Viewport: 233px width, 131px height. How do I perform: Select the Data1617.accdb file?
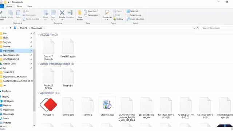(68, 48)
